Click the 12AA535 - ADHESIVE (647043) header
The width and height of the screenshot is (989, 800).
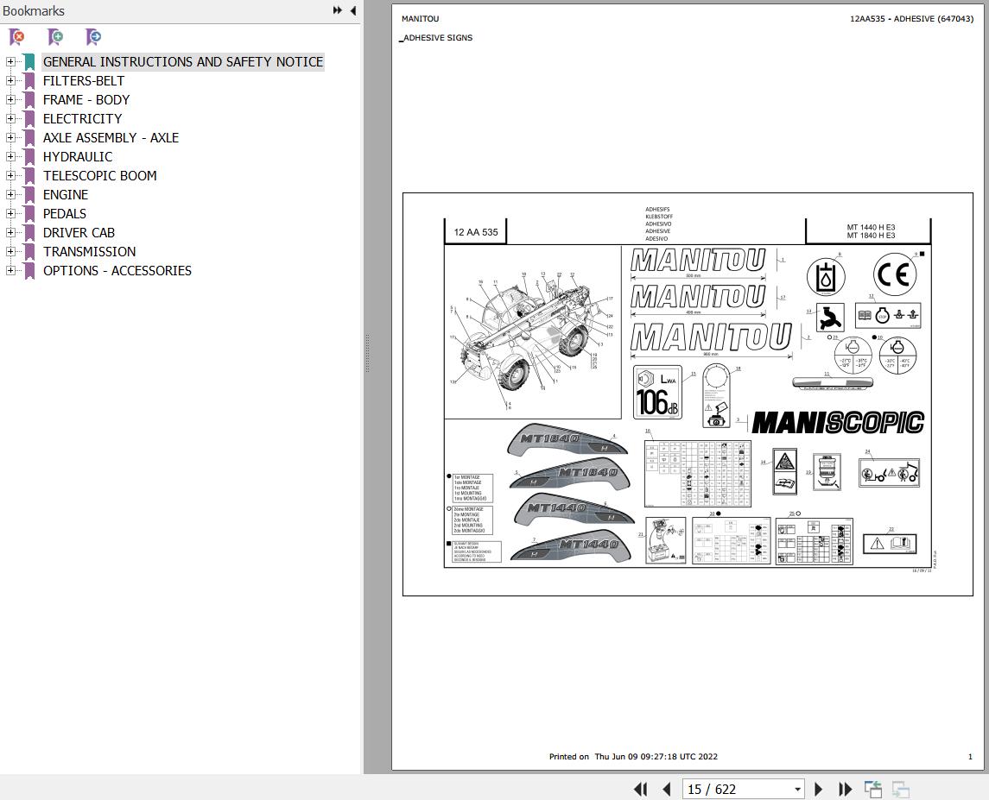point(911,19)
